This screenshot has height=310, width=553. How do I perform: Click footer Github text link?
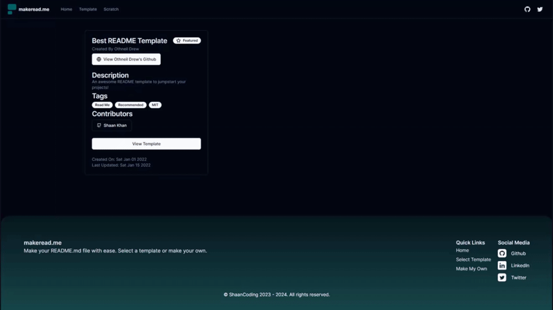(519, 254)
